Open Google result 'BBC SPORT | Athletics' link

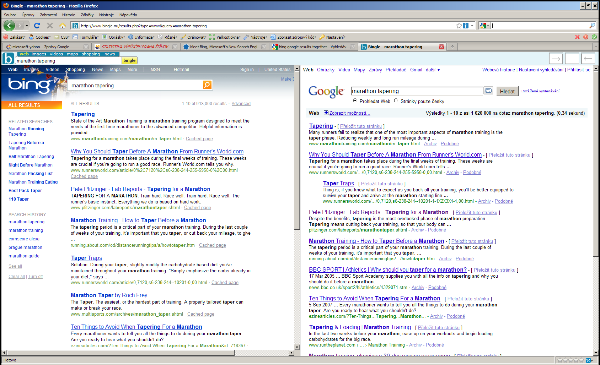(388, 269)
